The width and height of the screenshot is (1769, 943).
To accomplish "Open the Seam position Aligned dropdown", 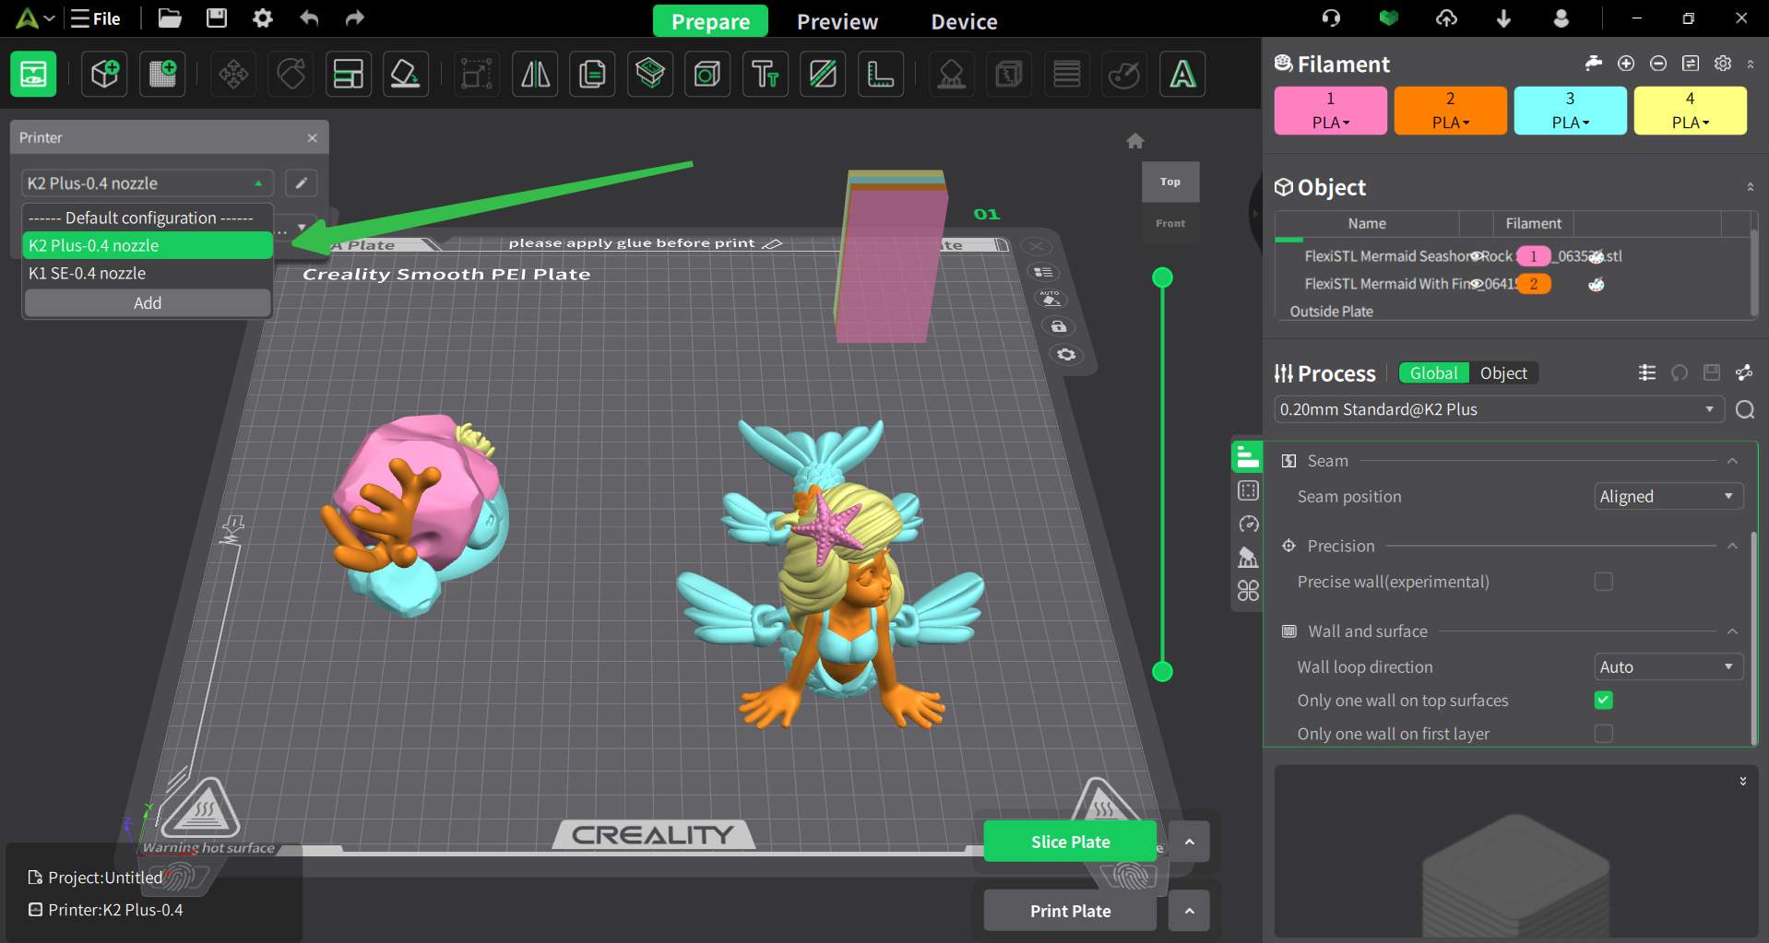I will (1668, 496).
